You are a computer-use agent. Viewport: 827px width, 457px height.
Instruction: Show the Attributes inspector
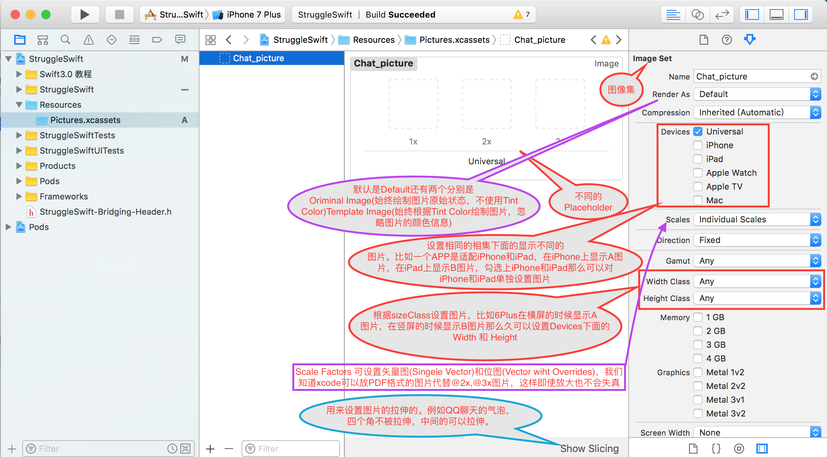pos(750,40)
